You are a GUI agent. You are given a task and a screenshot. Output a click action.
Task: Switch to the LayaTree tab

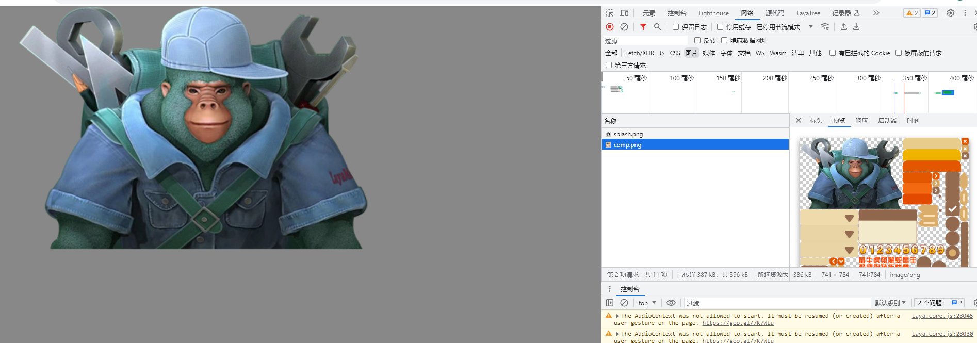click(808, 13)
